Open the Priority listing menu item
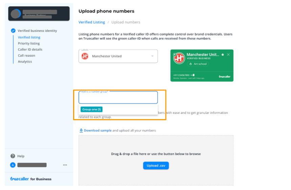This screenshot has width=291, height=190. click(x=29, y=43)
